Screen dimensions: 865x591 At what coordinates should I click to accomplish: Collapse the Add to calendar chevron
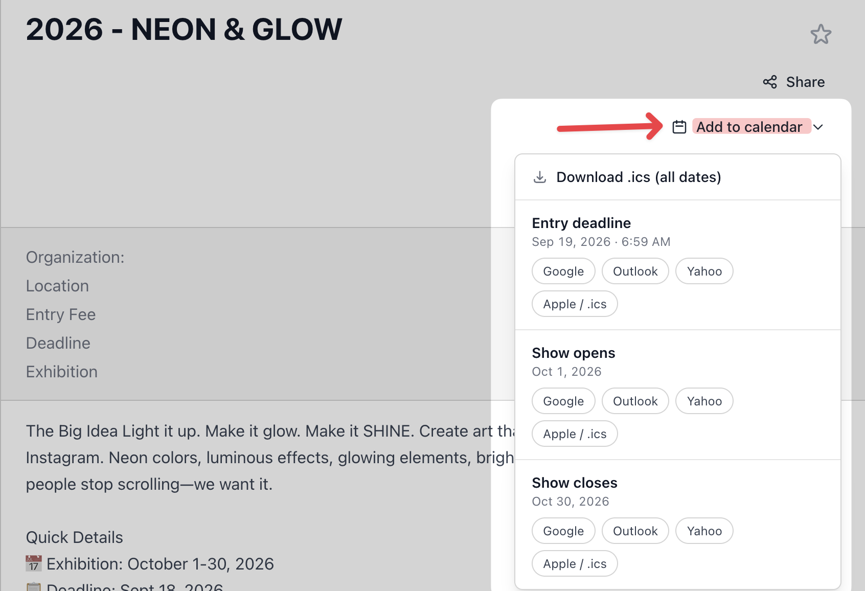tap(818, 127)
